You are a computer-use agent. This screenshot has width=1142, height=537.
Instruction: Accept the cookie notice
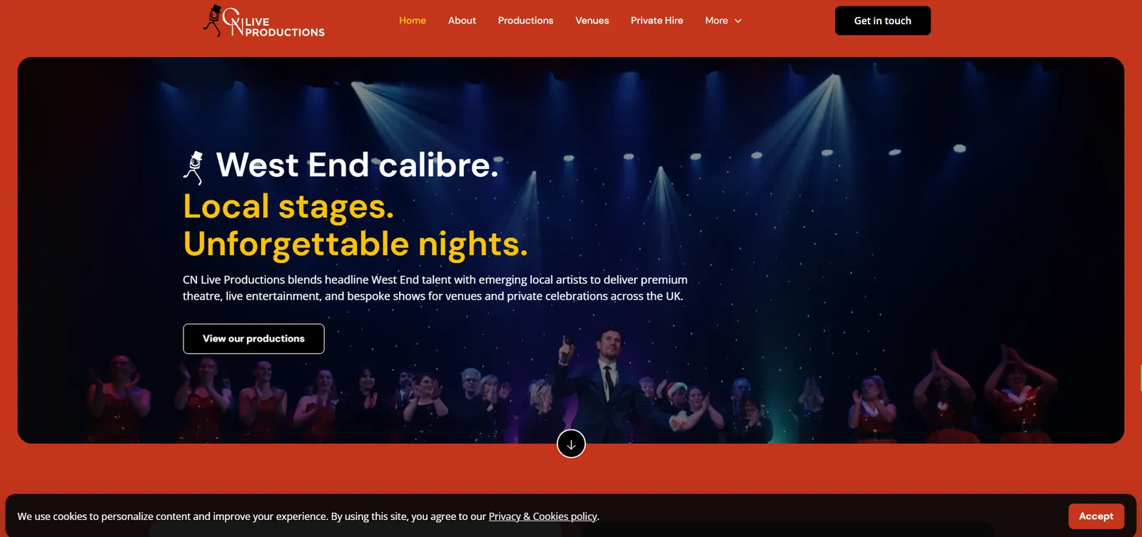1096,516
